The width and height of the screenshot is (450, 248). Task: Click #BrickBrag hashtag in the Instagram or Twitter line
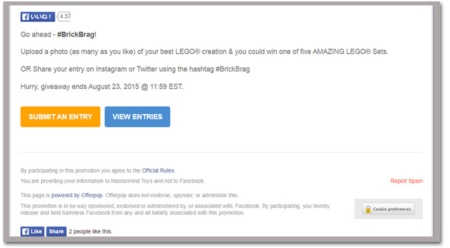[233, 69]
